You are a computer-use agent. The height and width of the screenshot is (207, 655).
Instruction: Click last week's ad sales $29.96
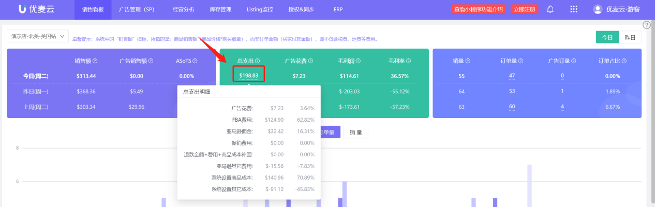pyautogui.click(x=136, y=107)
